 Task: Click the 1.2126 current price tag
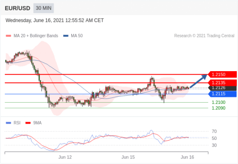(x=222, y=88)
